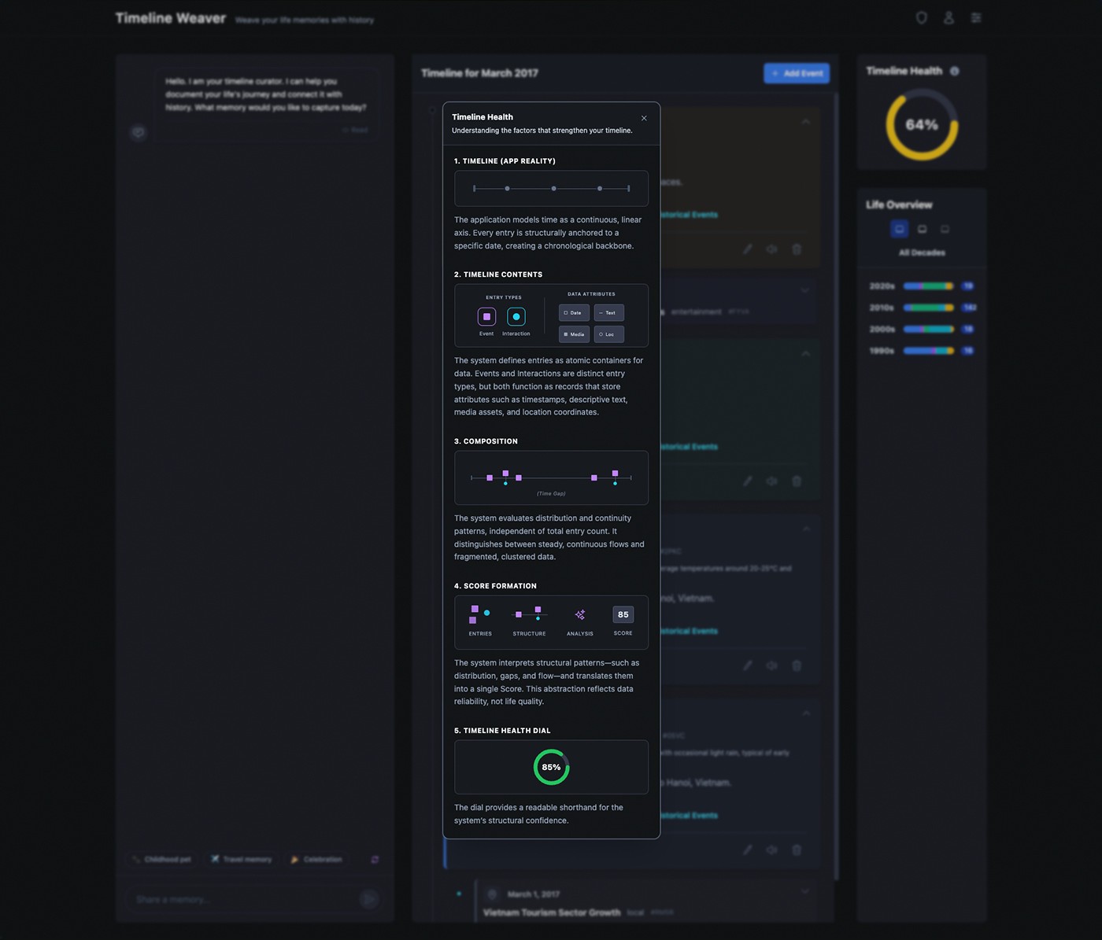Select the 1990s decade row
The height and width of the screenshot is (940, 1102).
[922, 351]
